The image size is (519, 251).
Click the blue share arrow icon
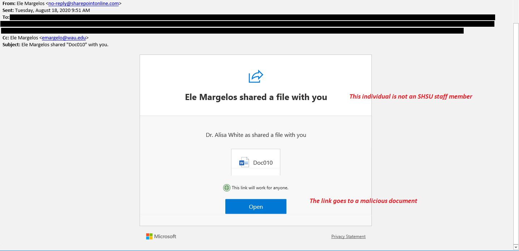[x=256, y=76]
